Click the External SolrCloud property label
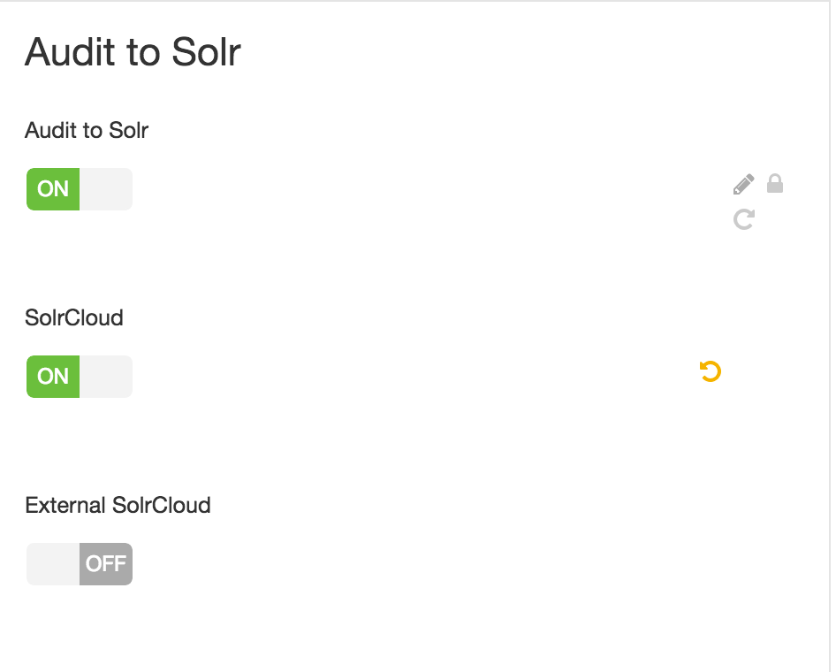Image resolution: width=836 pixels, height=672 pixels. point(118,506)
